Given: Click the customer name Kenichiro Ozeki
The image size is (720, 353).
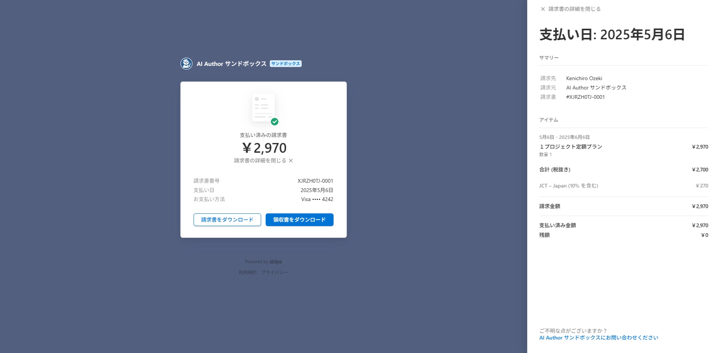Looking at the screenshot, I should pyautogui.click(x=584, y=78).
